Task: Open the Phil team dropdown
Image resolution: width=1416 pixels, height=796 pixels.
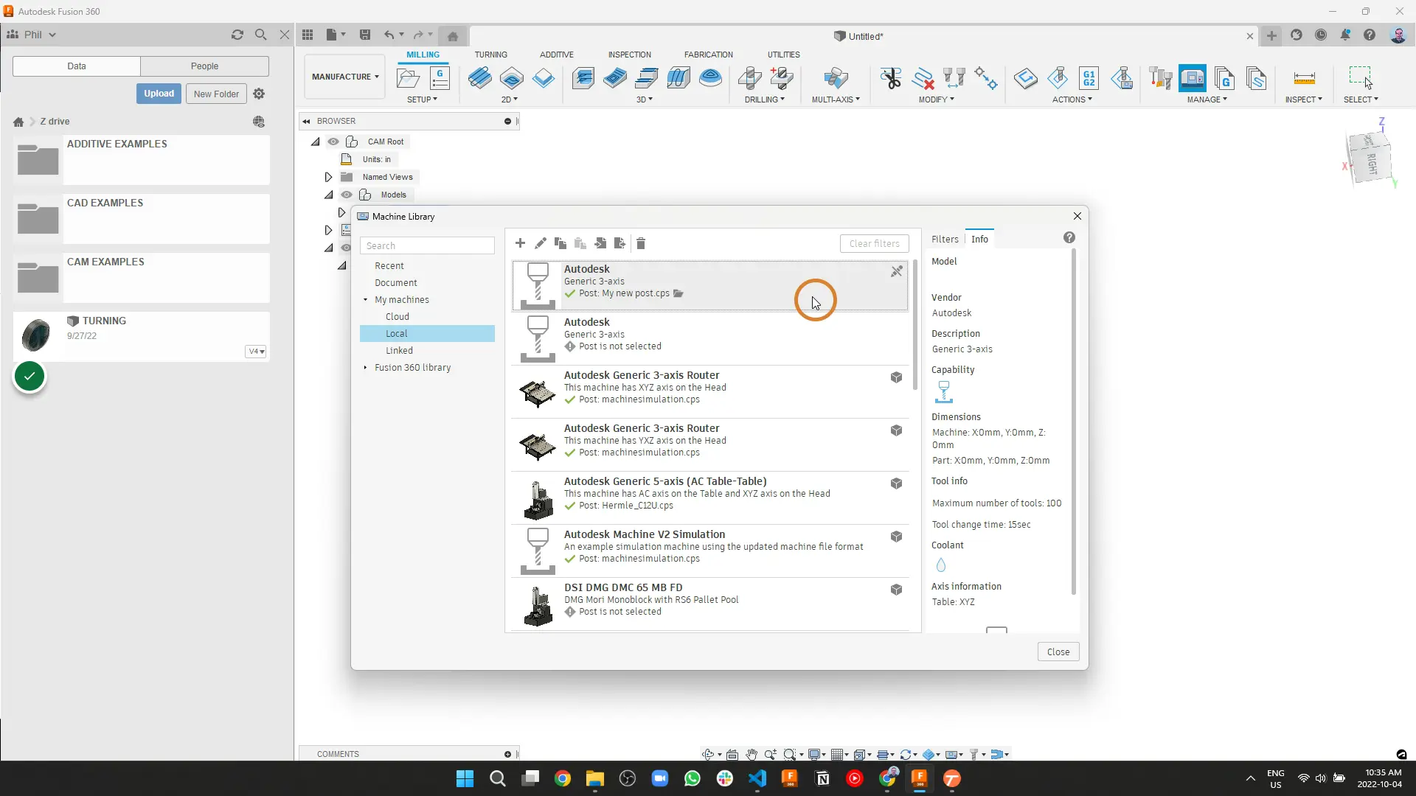Action: tap(32, 35)
